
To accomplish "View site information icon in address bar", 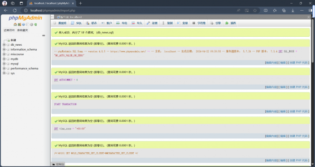I will point(26,10).
